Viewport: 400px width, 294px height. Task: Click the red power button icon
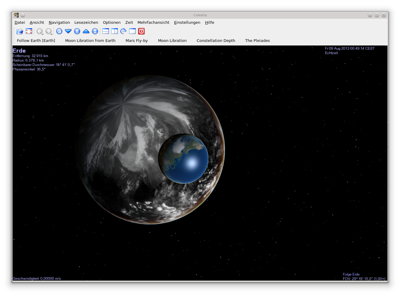141,31
